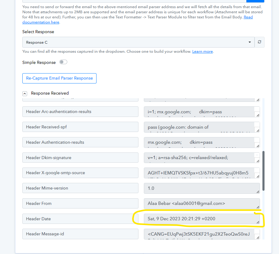This screenshot has width=279, height=254.
Task: Toggle the Simple Response switch
Action: (63, 62)
